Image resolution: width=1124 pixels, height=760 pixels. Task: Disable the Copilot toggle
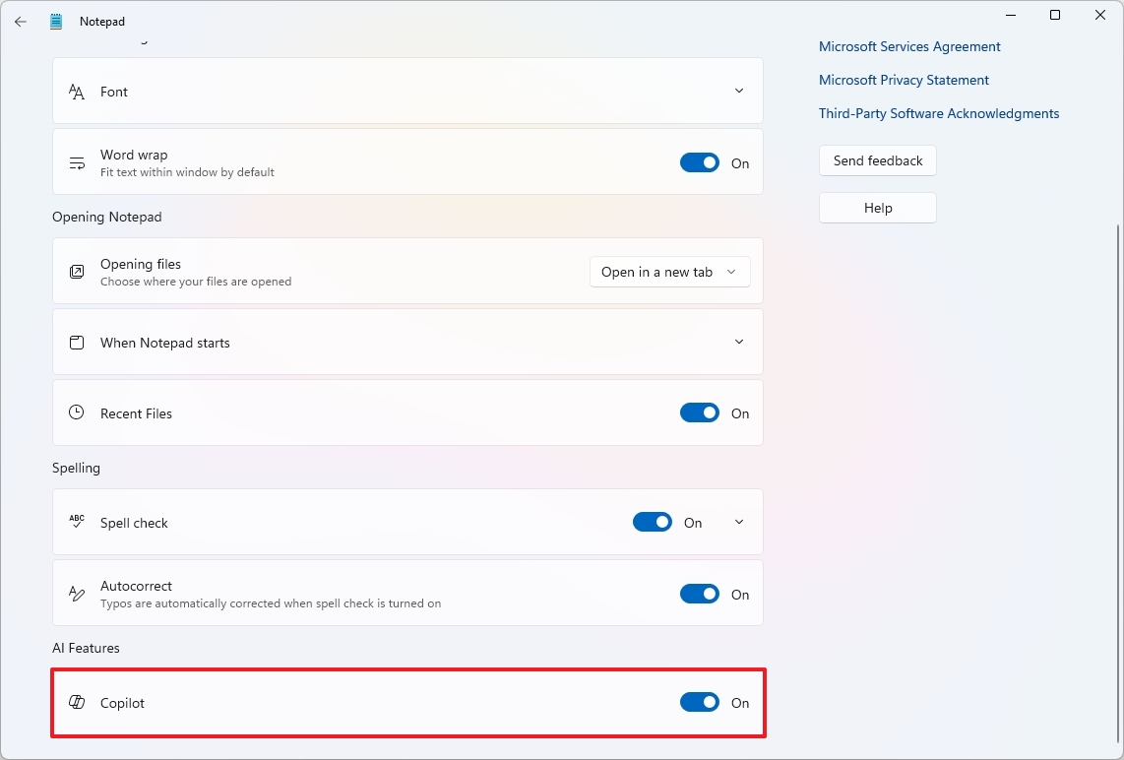pos(700,703)
